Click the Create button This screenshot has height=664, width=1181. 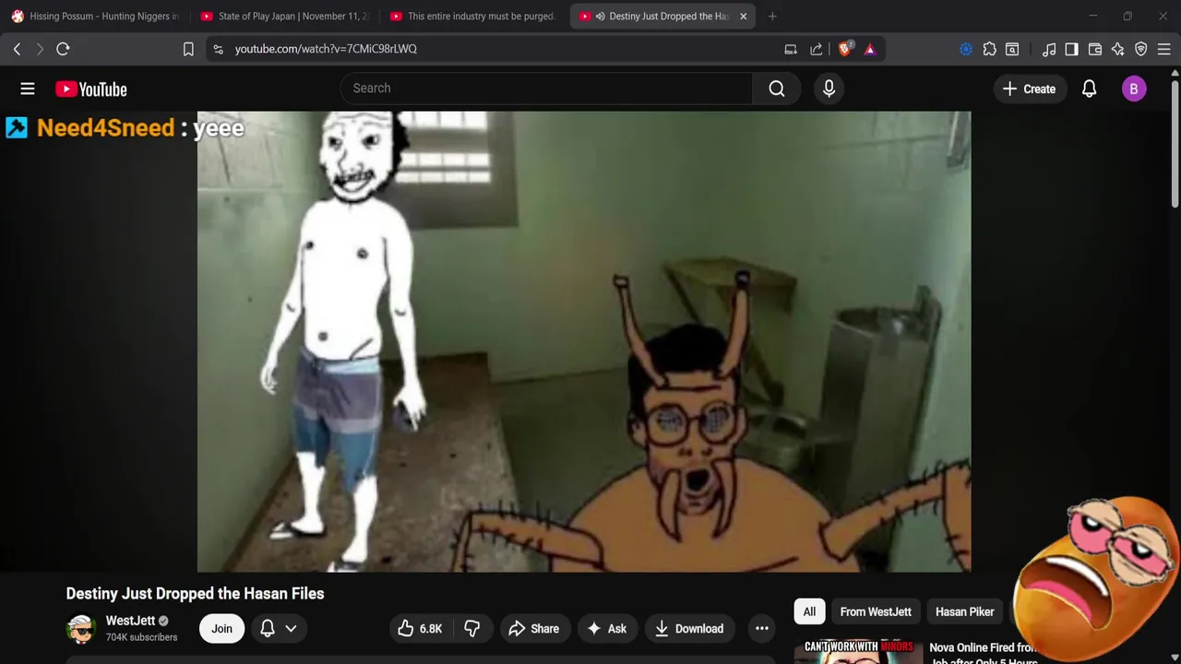click(1029, 89)
